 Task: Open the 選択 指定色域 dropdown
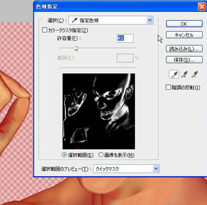point(111,20)
